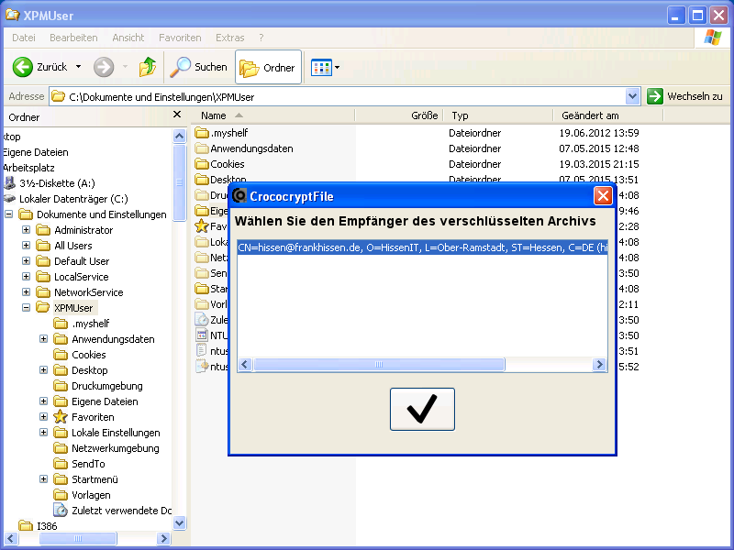The height and width of the screenshot is (550, 734).
Task: Click the forward navigation arrow
Action: (x=104, y=67)
